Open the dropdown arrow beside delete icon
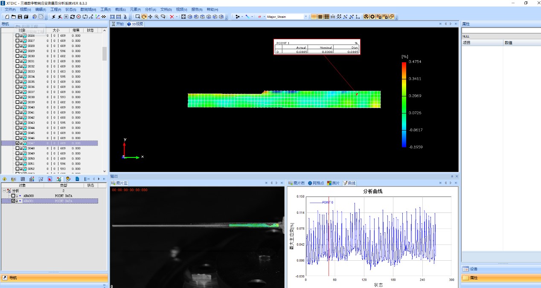 point(177,17)
